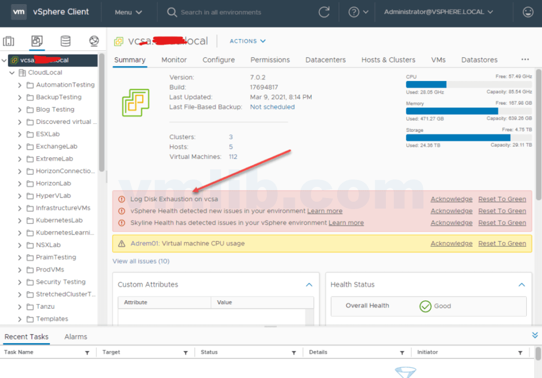Open the Networking inventory view icon
542x378 pixels.
tap(94, 41)
